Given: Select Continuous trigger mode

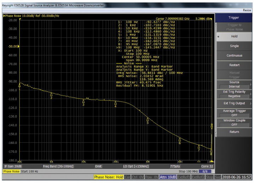Looking at the screenshot, I should tap(234, 55).
